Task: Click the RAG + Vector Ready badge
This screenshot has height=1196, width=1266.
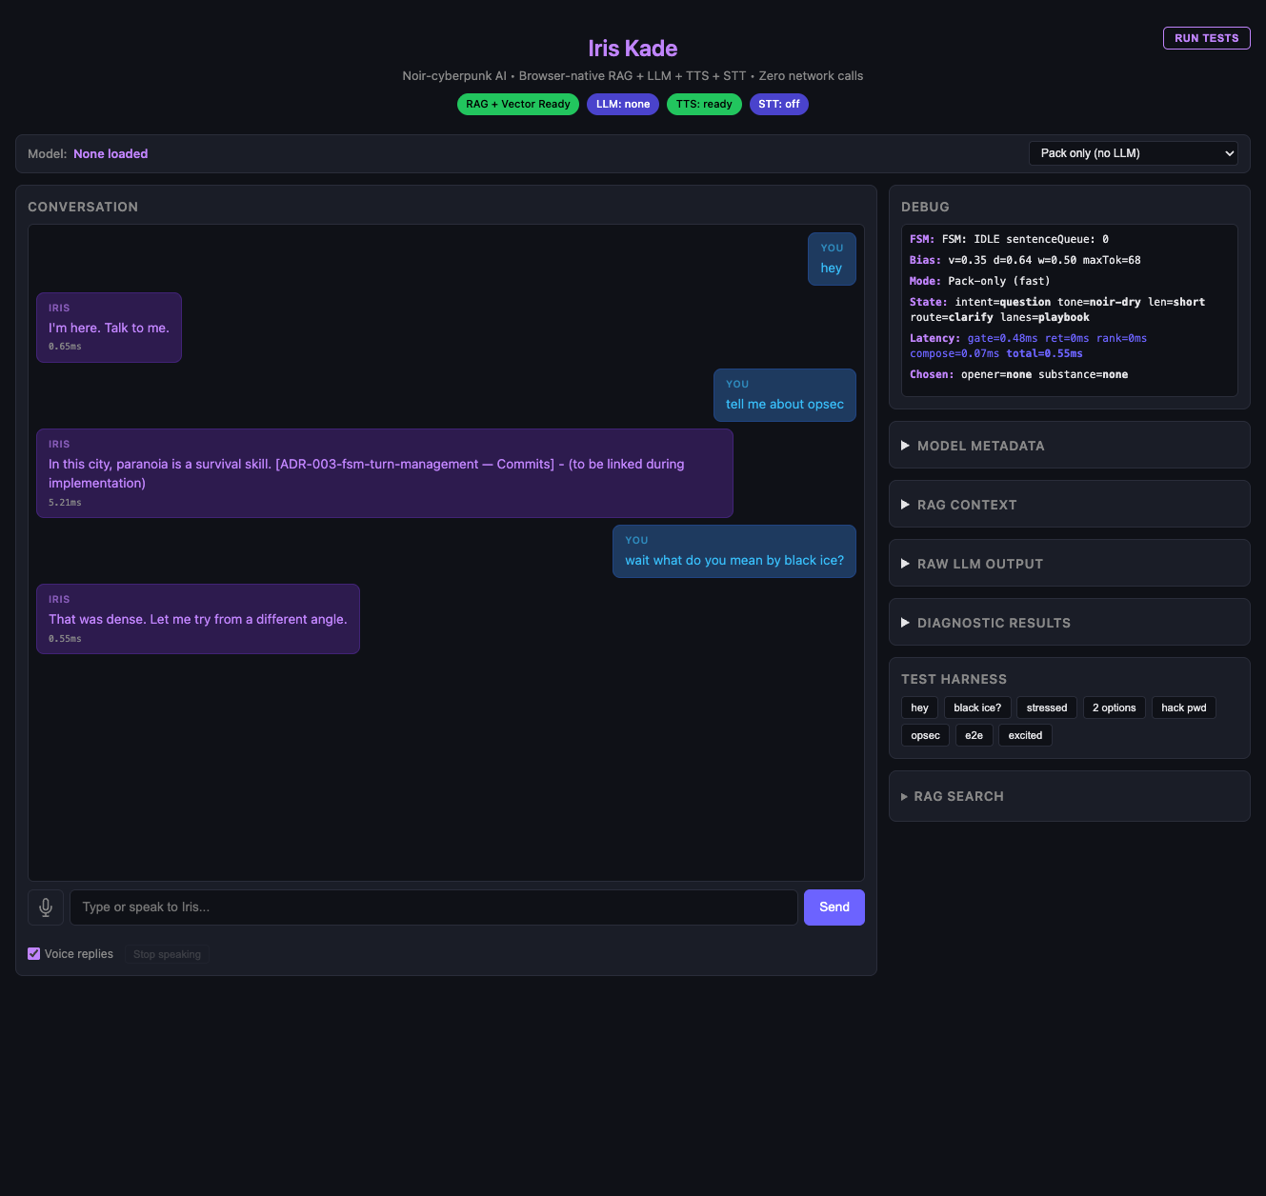Action: tap(518, 104)
